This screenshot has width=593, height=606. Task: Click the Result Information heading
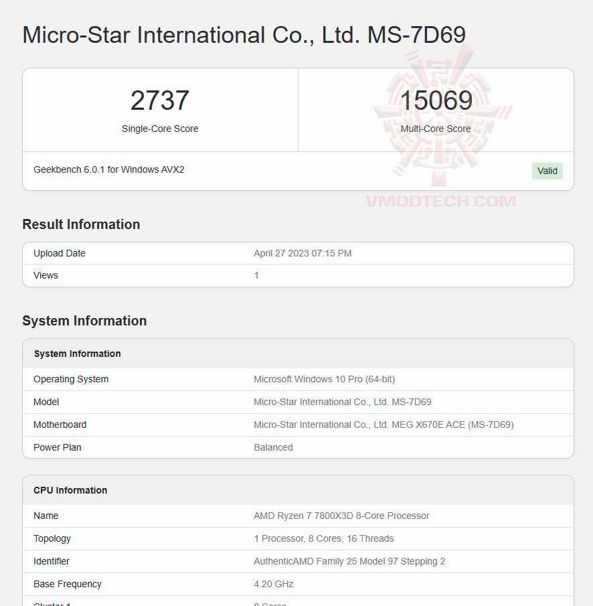pyautogui.click(x=81, y=224)
